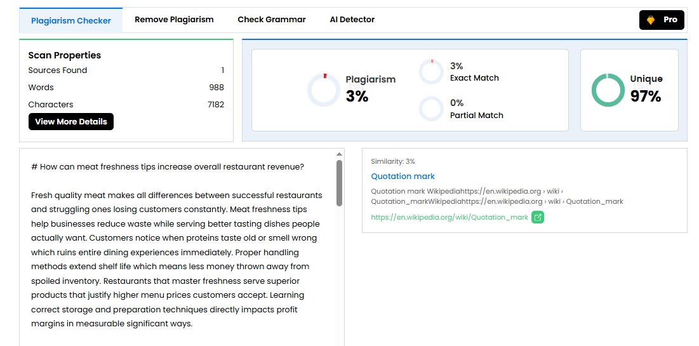Image resolution: width=699 pixels, height=346 pixels.
Task: Go to the Check Grammar tab
Action: pyautogui.click(x=272, y=20)
